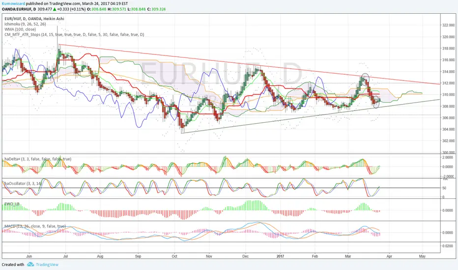Click the Oct label on time axis
Screen dimensions: 458x270
[174, 256]
